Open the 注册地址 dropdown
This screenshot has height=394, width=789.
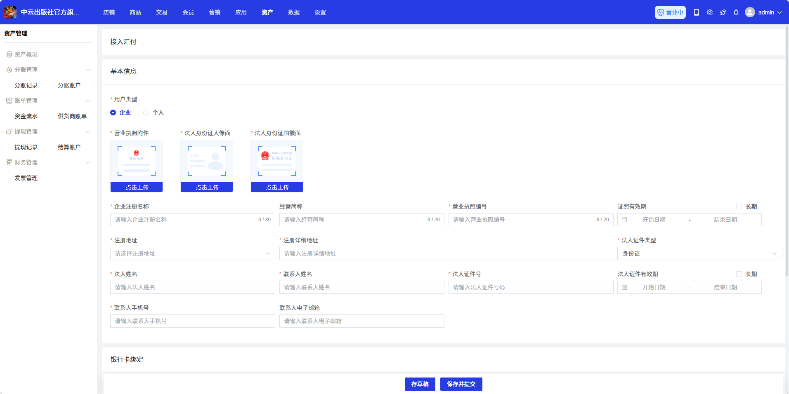click(192, 254)
